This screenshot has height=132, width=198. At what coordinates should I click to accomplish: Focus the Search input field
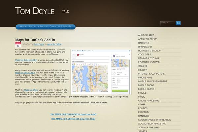click(x=168, y=23)
